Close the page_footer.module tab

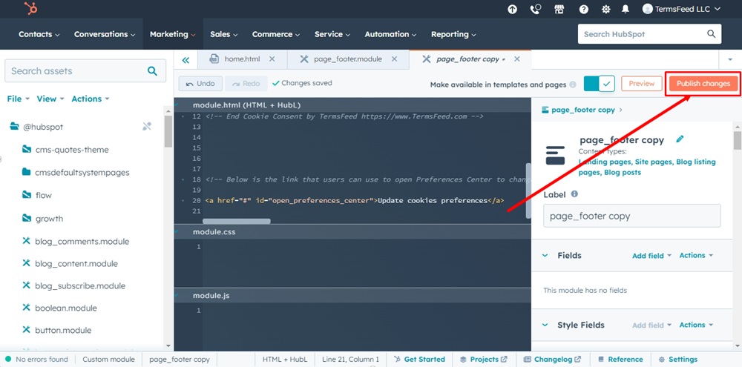[394, 59]
